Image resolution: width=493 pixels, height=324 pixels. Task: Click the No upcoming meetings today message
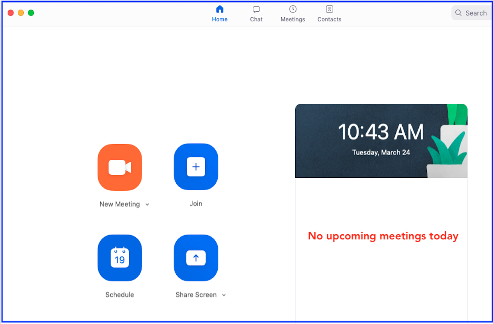(x=383, y=236)
